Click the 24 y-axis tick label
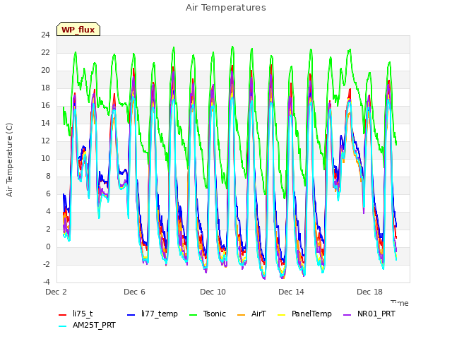 tap(45, 35)
